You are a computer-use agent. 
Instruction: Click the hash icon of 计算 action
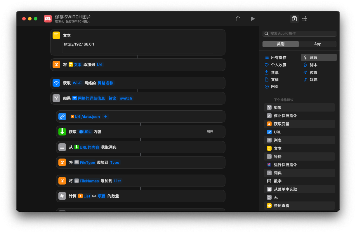pyautogui.click(x=62, y=196)
